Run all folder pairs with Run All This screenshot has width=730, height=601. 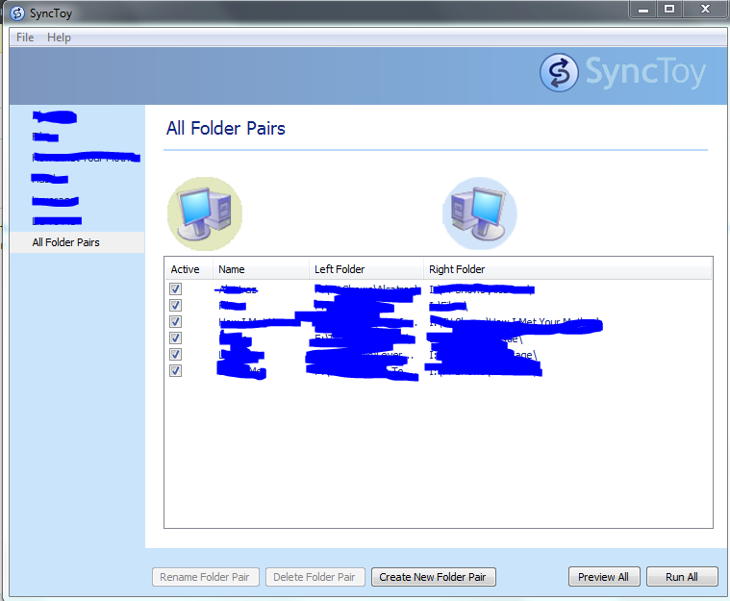pyautogui.click(x=682, y=577)
